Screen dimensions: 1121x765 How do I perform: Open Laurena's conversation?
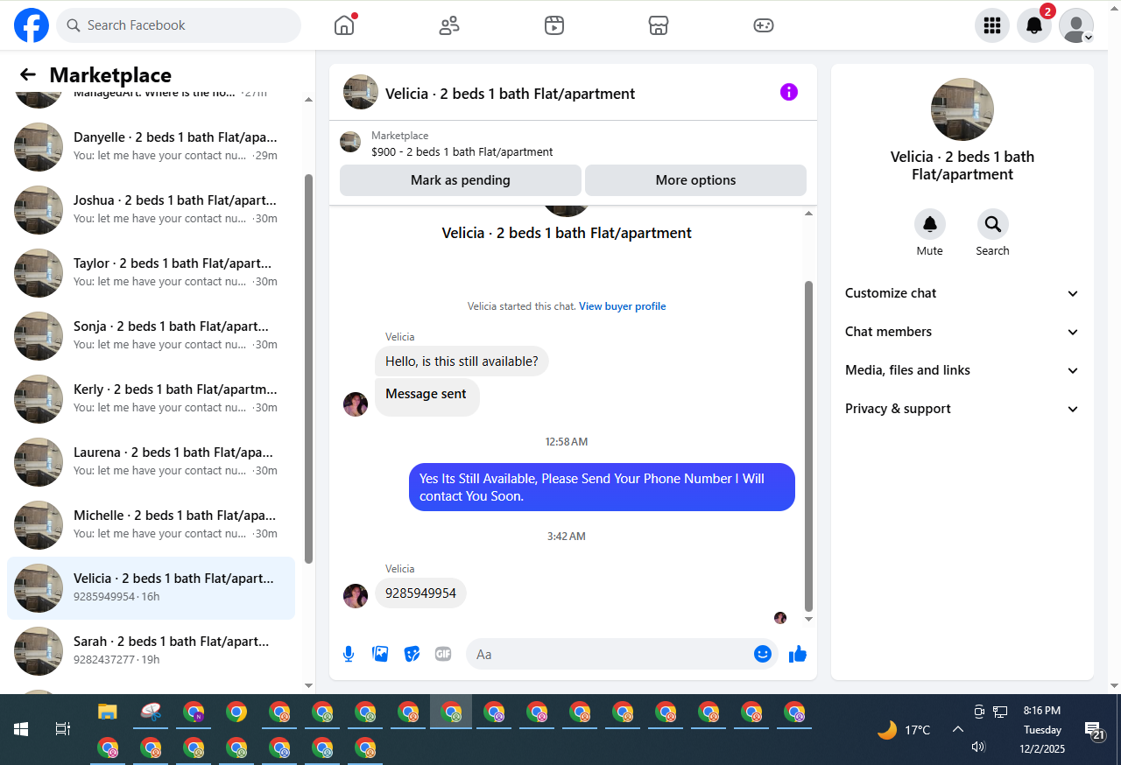(151, 461)
